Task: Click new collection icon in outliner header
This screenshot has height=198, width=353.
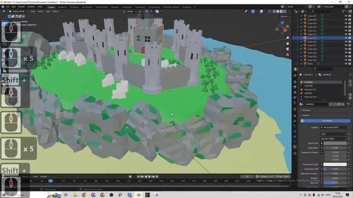Action: click(x=350, y=11)
